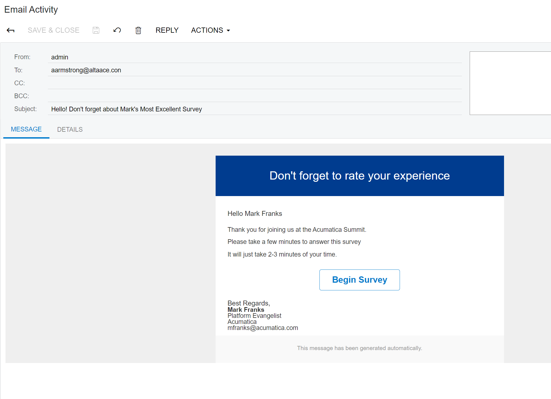Click the mfranks@acumatica.com email address
This screenshot has height=399, width=551.
[x=263, y=328]
